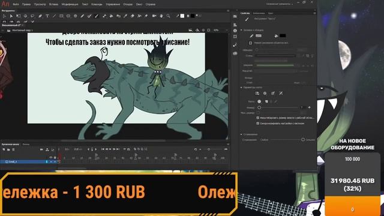The height and width of the screenshot is (216, 384).
Task: Toggle sync settings with eraser checkbox
Action: tap(257, 124)
